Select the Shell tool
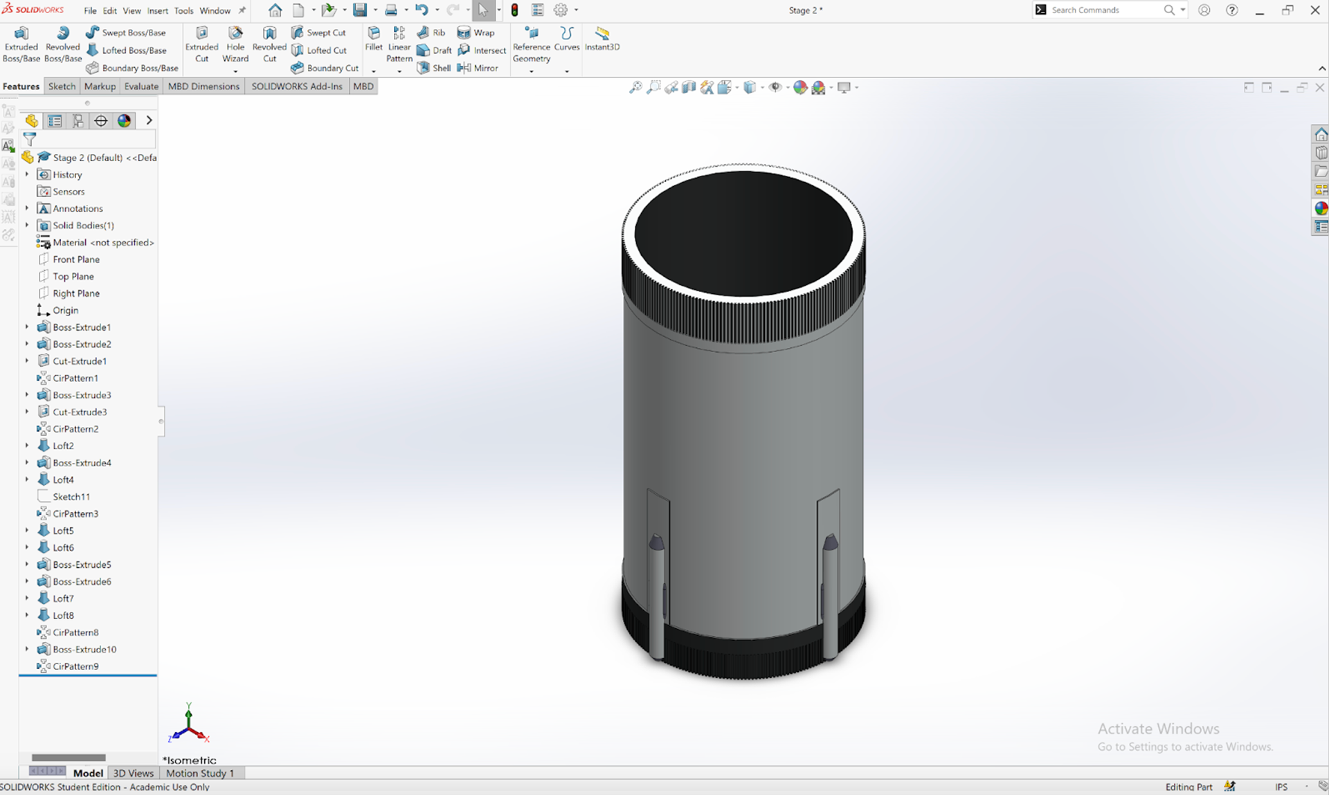This screenshot has width=1329, height=795. (x=434, y=68)
